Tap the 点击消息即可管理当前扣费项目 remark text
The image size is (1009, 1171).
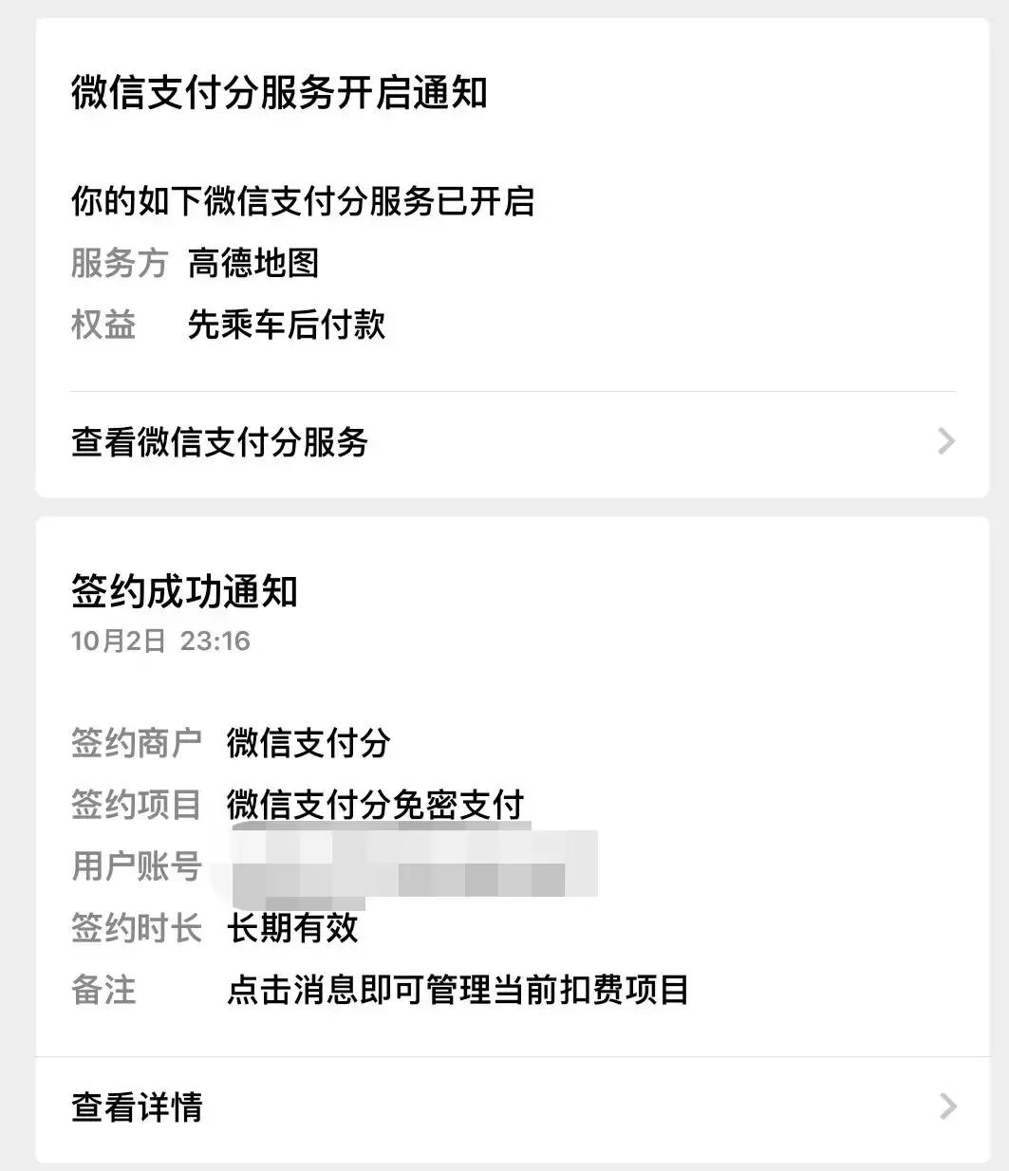(458, 990)
